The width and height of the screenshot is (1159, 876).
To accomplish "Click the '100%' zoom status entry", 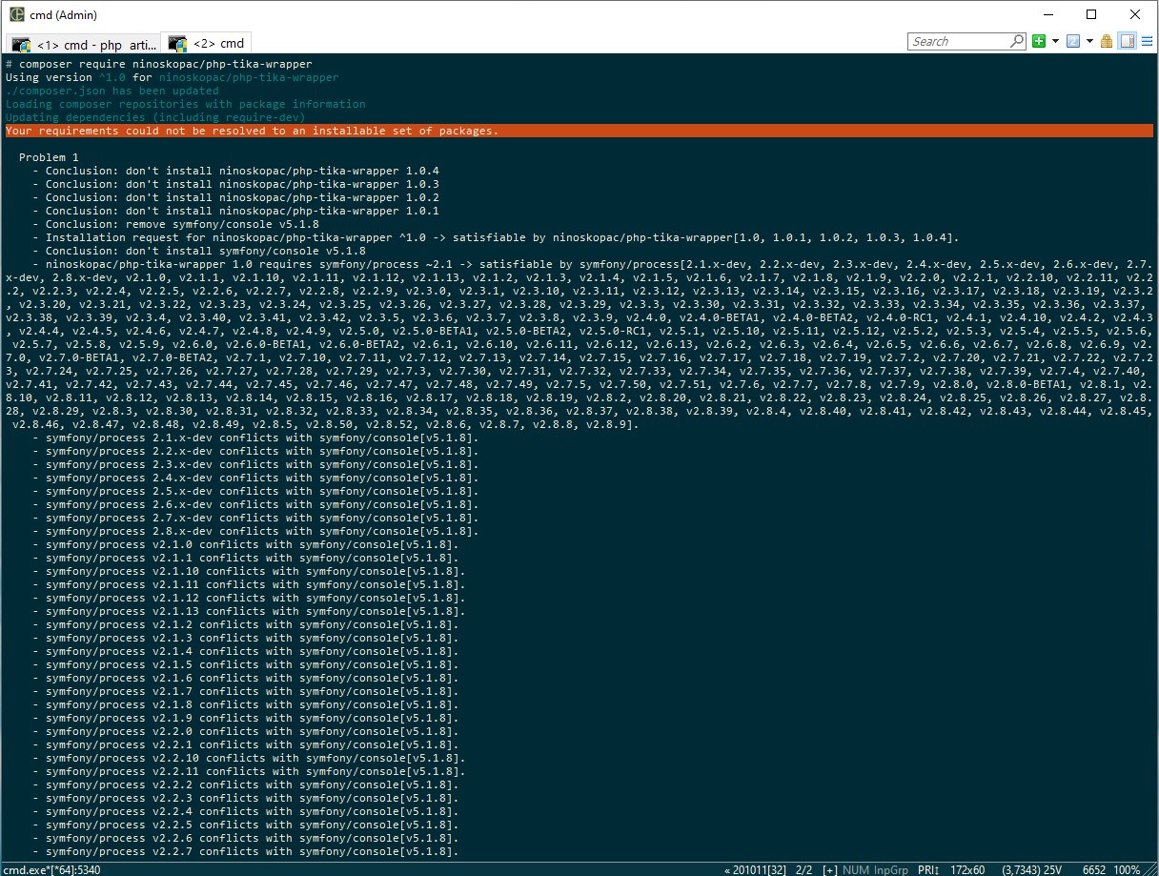I will 1127,869.
